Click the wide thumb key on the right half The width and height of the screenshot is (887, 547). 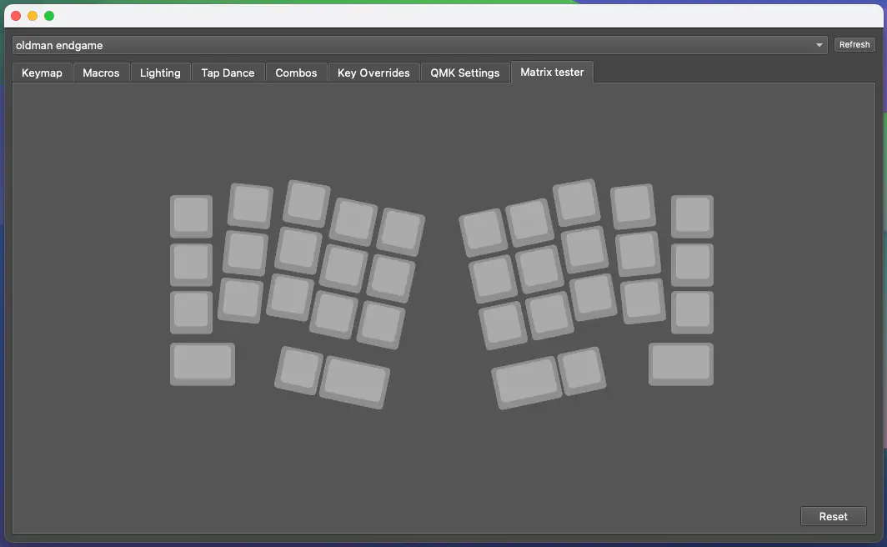click(526, 383)
